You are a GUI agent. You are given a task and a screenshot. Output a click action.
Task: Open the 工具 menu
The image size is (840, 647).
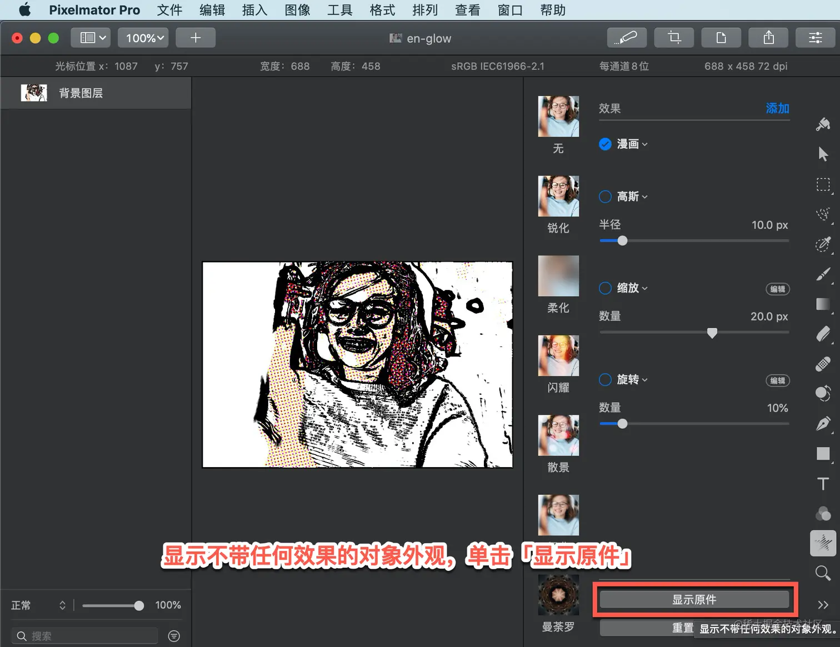(339, 10)
